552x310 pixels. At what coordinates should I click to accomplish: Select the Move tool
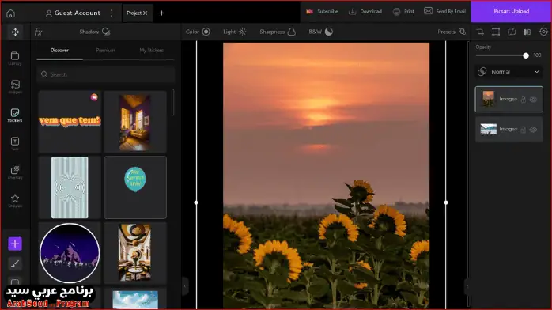click(15, 32)
